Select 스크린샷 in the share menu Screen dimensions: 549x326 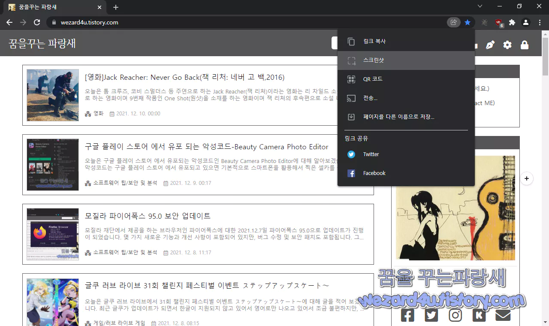pos(406,60)
